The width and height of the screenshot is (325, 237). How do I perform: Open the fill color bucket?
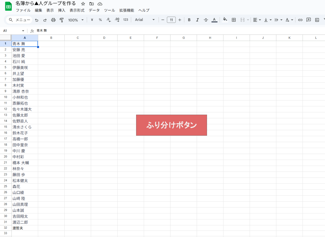(225, 20)
